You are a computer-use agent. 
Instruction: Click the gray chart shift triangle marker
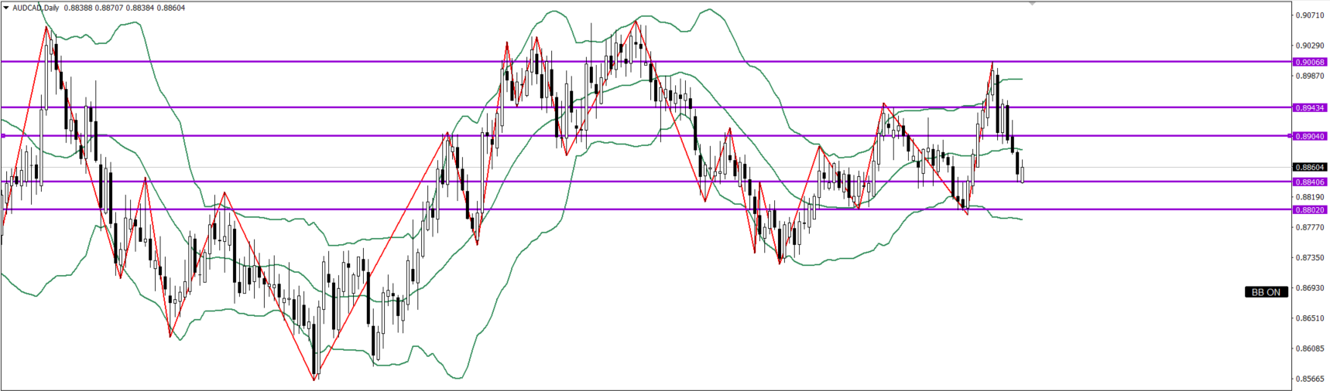click(x=1032, y=4)
